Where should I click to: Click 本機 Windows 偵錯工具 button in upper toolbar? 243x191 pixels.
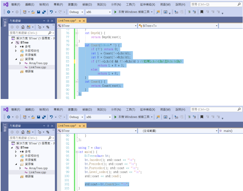(132, 12)
